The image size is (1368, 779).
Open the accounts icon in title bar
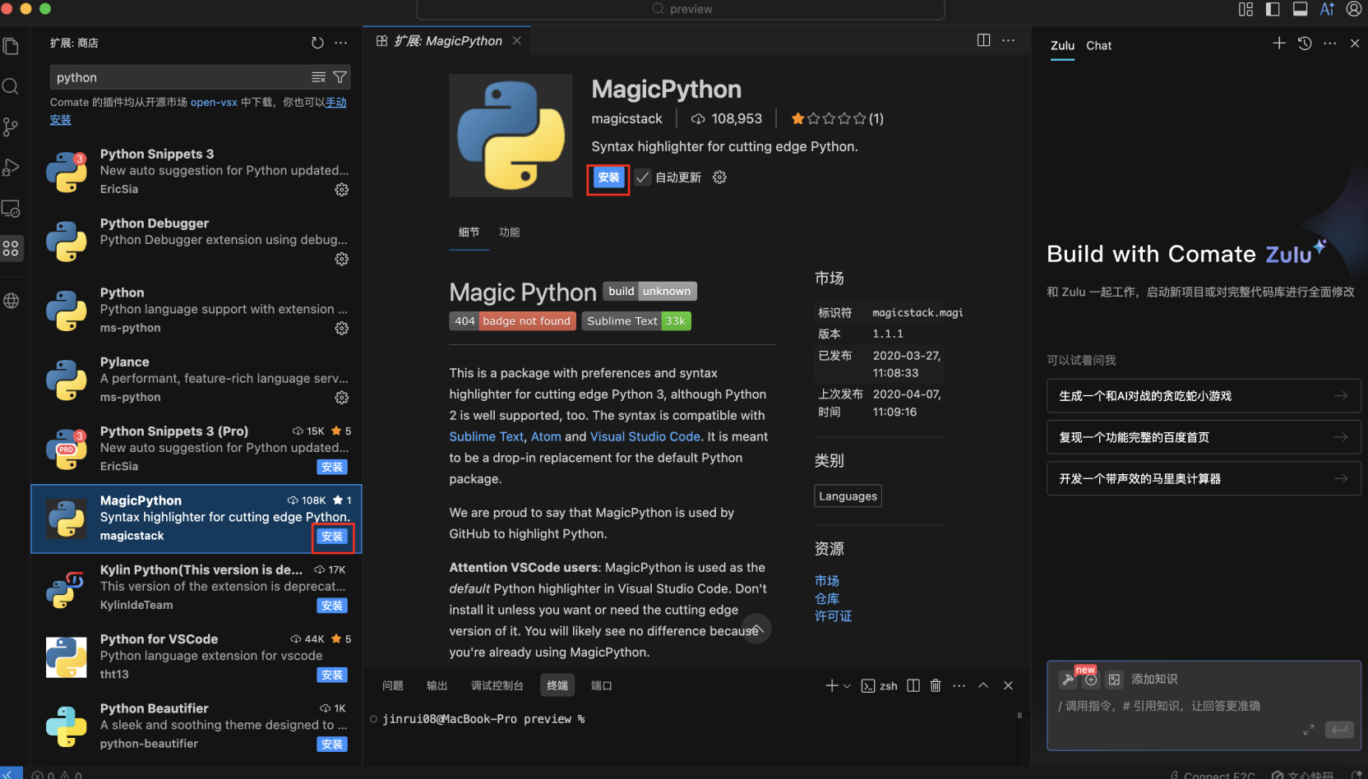pos(1354,9)
